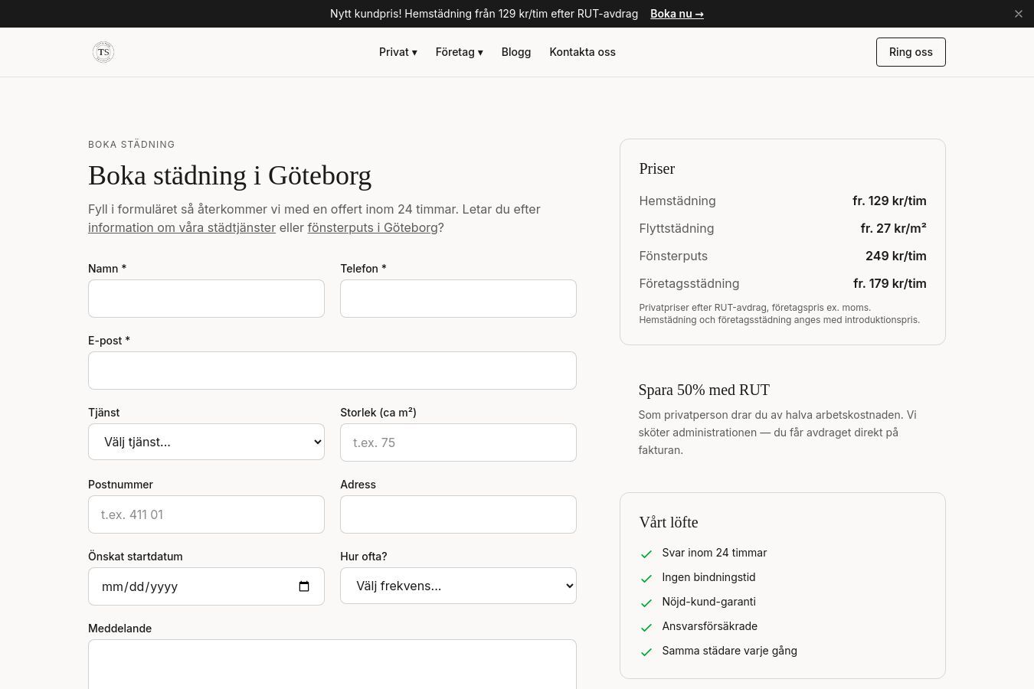Screen dimensions: 1034x689
Task: Open the Välj tjänst dropdown
Action: tap(206, 442)
